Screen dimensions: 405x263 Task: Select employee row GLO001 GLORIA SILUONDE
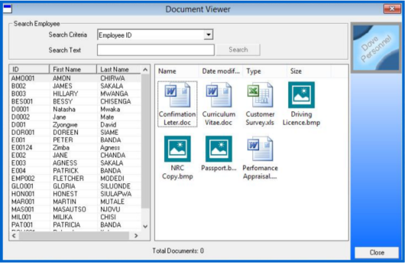coord(76,186)
